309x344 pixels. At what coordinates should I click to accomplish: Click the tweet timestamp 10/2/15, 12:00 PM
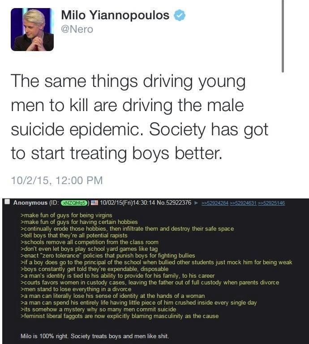pos(56,181)
